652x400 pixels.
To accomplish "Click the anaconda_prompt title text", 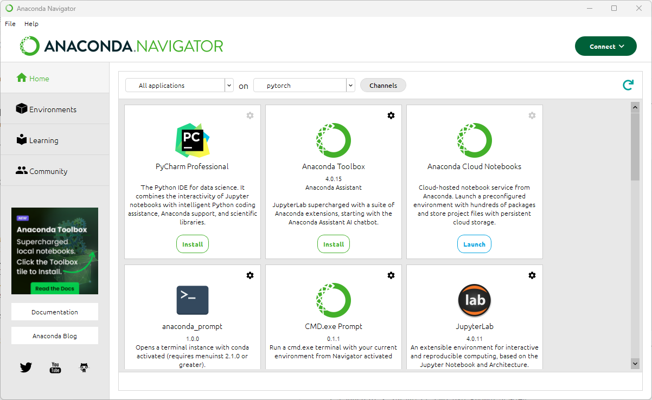I will click(193, 327).
